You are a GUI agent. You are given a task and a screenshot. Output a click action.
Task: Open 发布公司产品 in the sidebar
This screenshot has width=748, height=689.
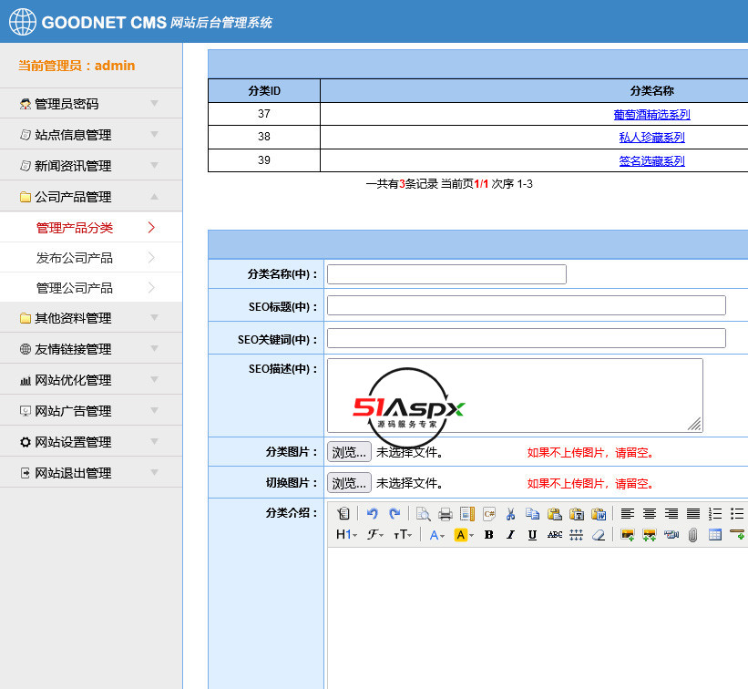tap(75, 258)
